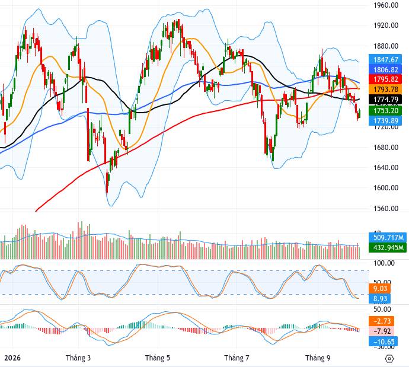Viewport: 409px width, 367px height.
Task: Select the 1806.82 blue moving average label
Action: 385,69
